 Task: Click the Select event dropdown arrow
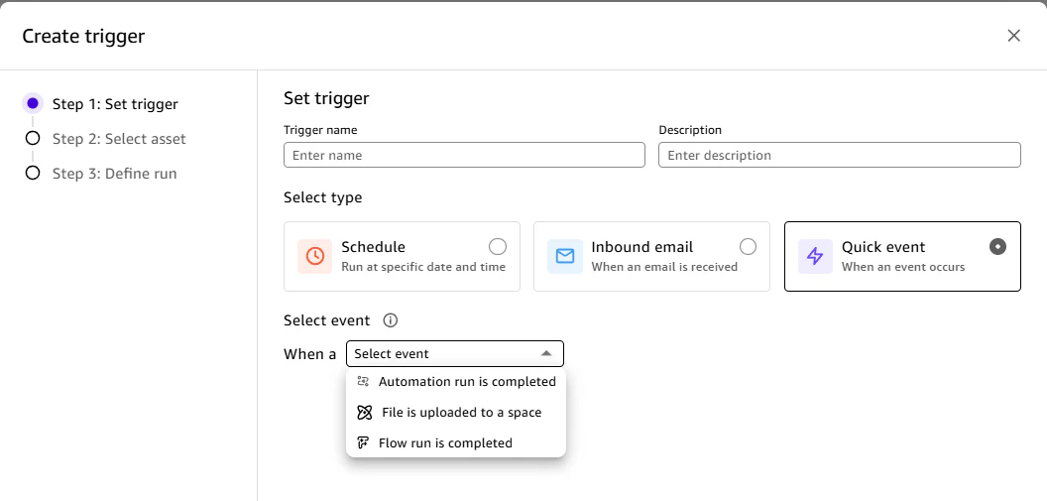[546, 354]
